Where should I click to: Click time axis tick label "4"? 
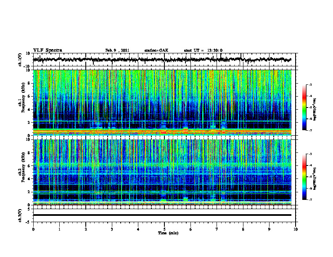tap(138, 229)
